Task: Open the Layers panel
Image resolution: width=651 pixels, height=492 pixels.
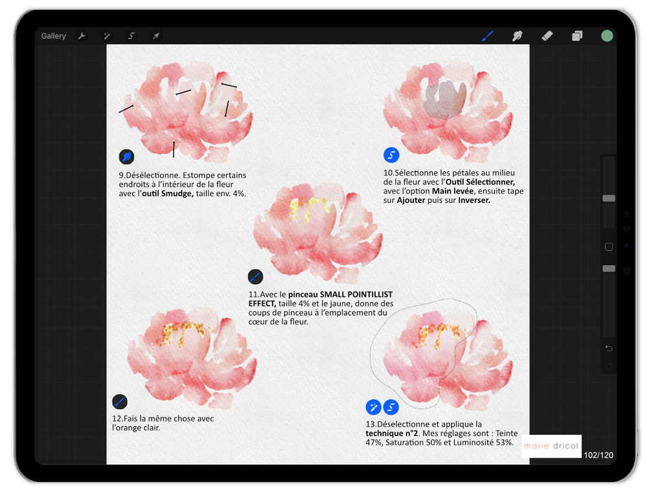Action: coord(577,36)
